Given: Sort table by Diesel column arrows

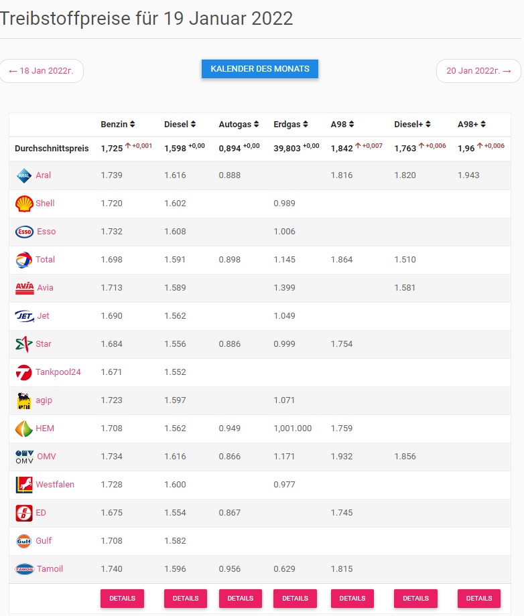Looking at the screenshot, I should tap(193, 124).
